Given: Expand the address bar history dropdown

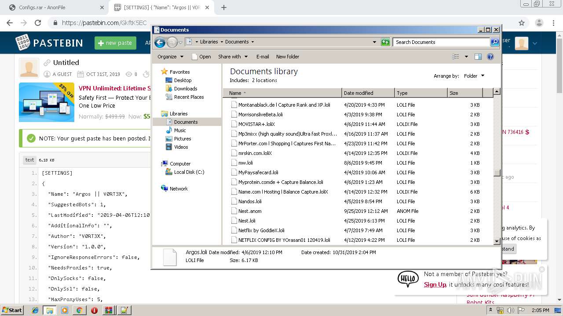Looking at the screenshot, I should [x=374, y=42].
